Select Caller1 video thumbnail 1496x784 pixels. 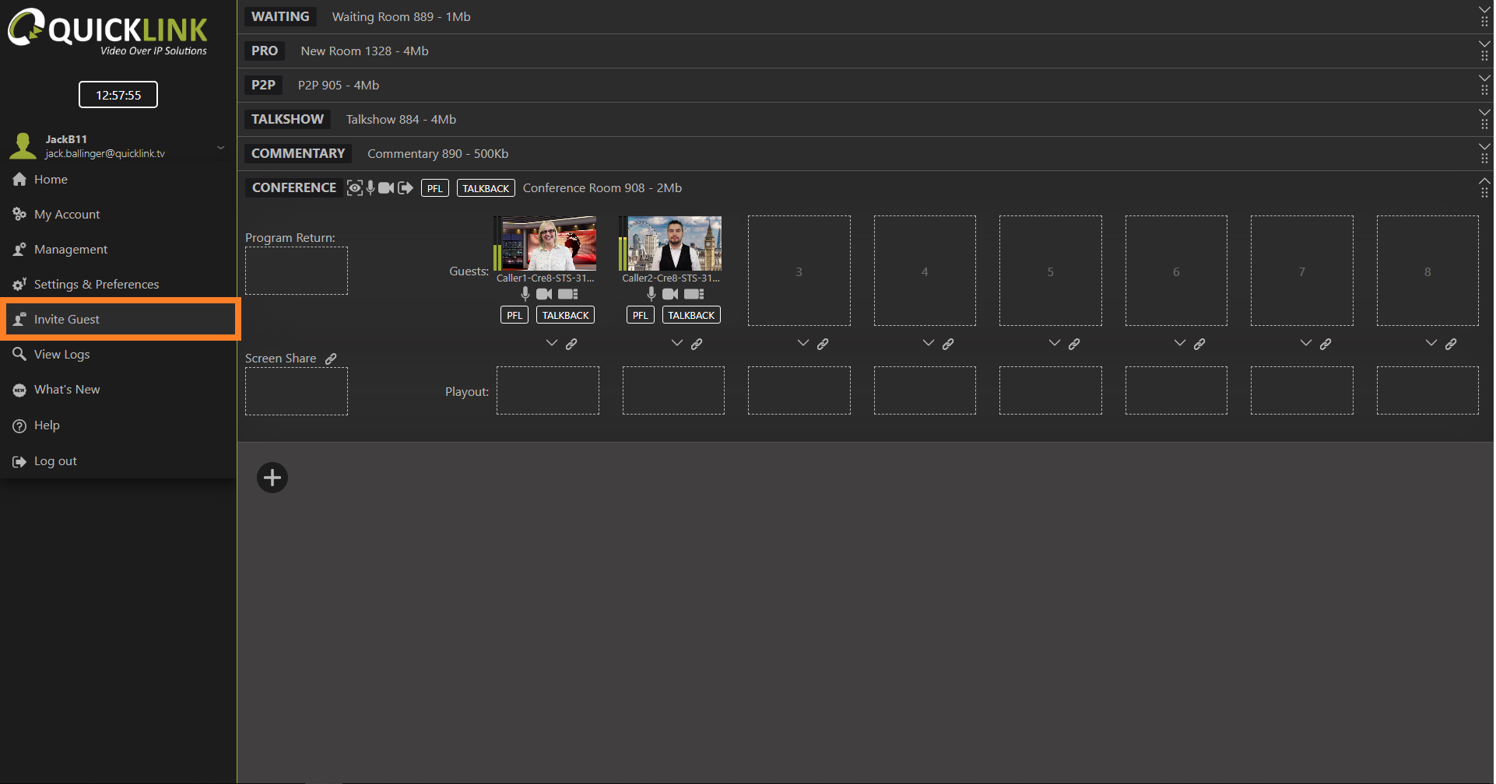tap(549, 243)
